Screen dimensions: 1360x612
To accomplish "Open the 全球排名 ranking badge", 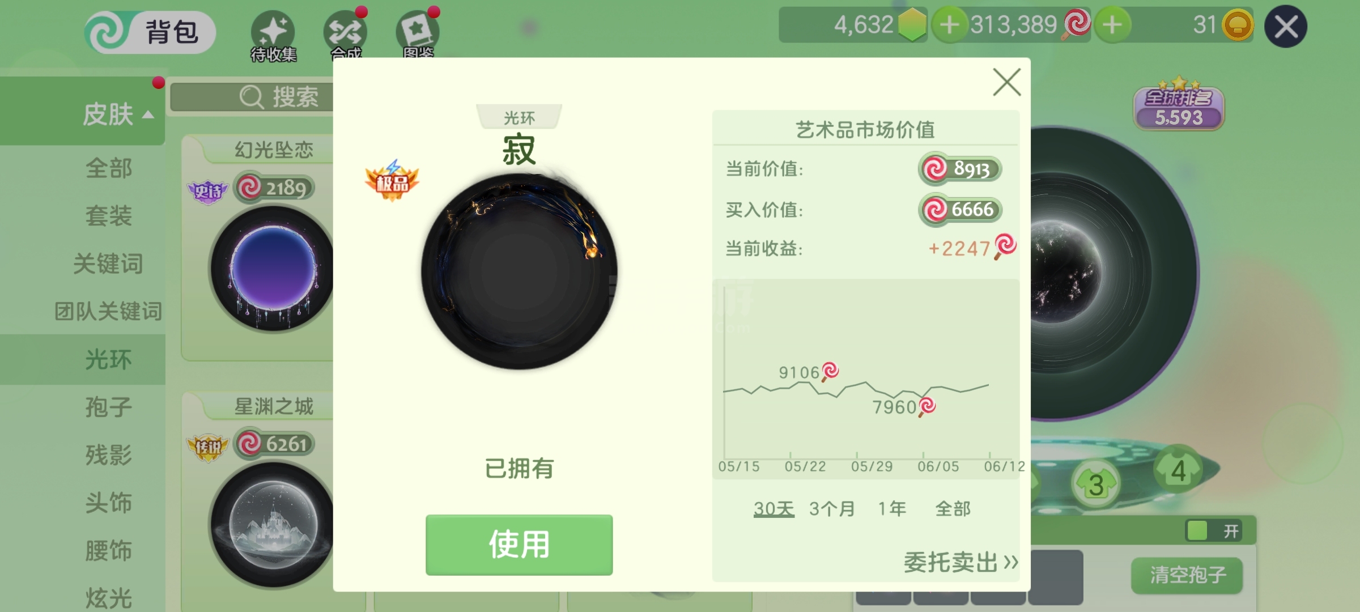I will pyautogui.click(x=1179, y=104).
